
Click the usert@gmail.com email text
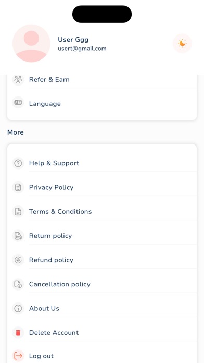tap(82, 49)
